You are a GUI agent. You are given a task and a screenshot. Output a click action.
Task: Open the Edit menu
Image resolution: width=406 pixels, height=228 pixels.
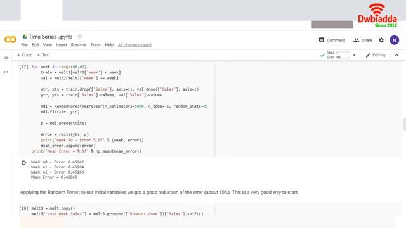pos(36,45)
